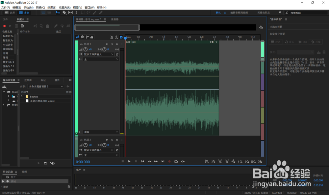Click zoom out full icon
The height and width of the screenshot is (195, 329).
pos(233,162)
